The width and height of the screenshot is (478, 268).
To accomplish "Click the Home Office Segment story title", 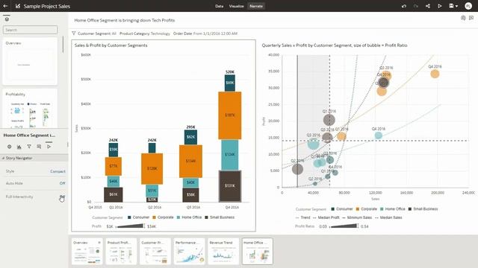I will (x=125, y=20).
